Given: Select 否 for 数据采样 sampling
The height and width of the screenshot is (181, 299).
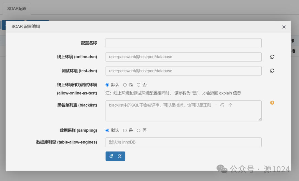Looking at the screenshot, I should pyautogui.click(x=138, y=130).
